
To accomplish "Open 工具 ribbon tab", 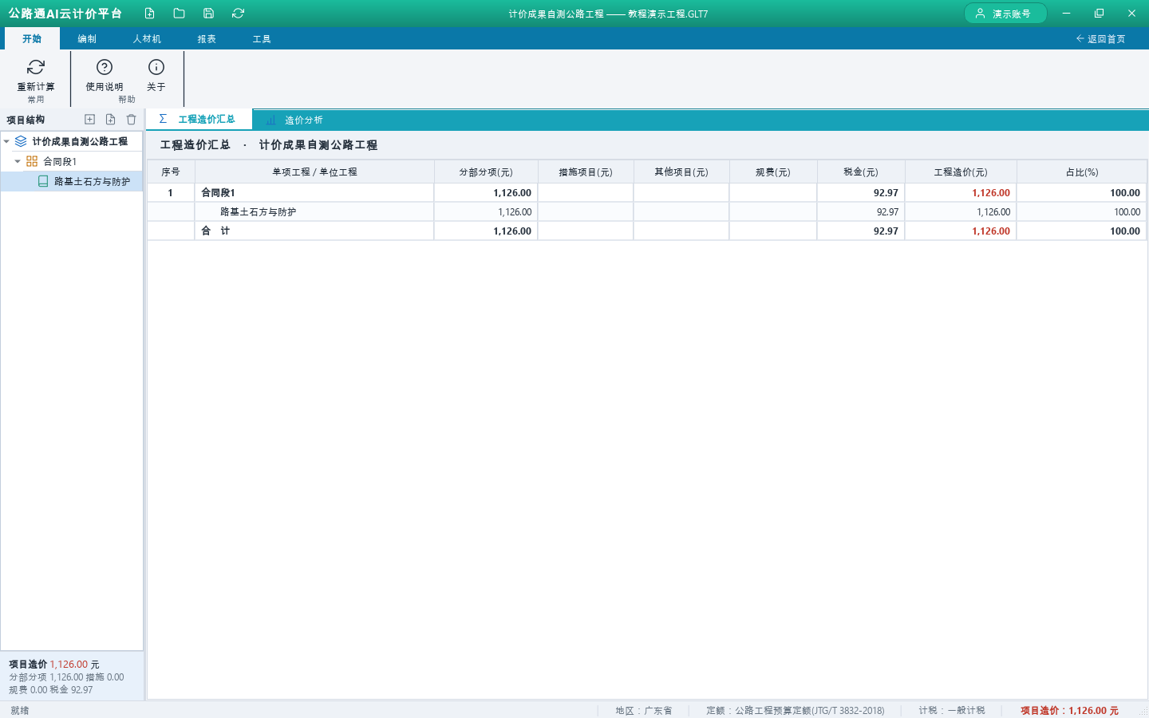I will (x=262, y=38).
